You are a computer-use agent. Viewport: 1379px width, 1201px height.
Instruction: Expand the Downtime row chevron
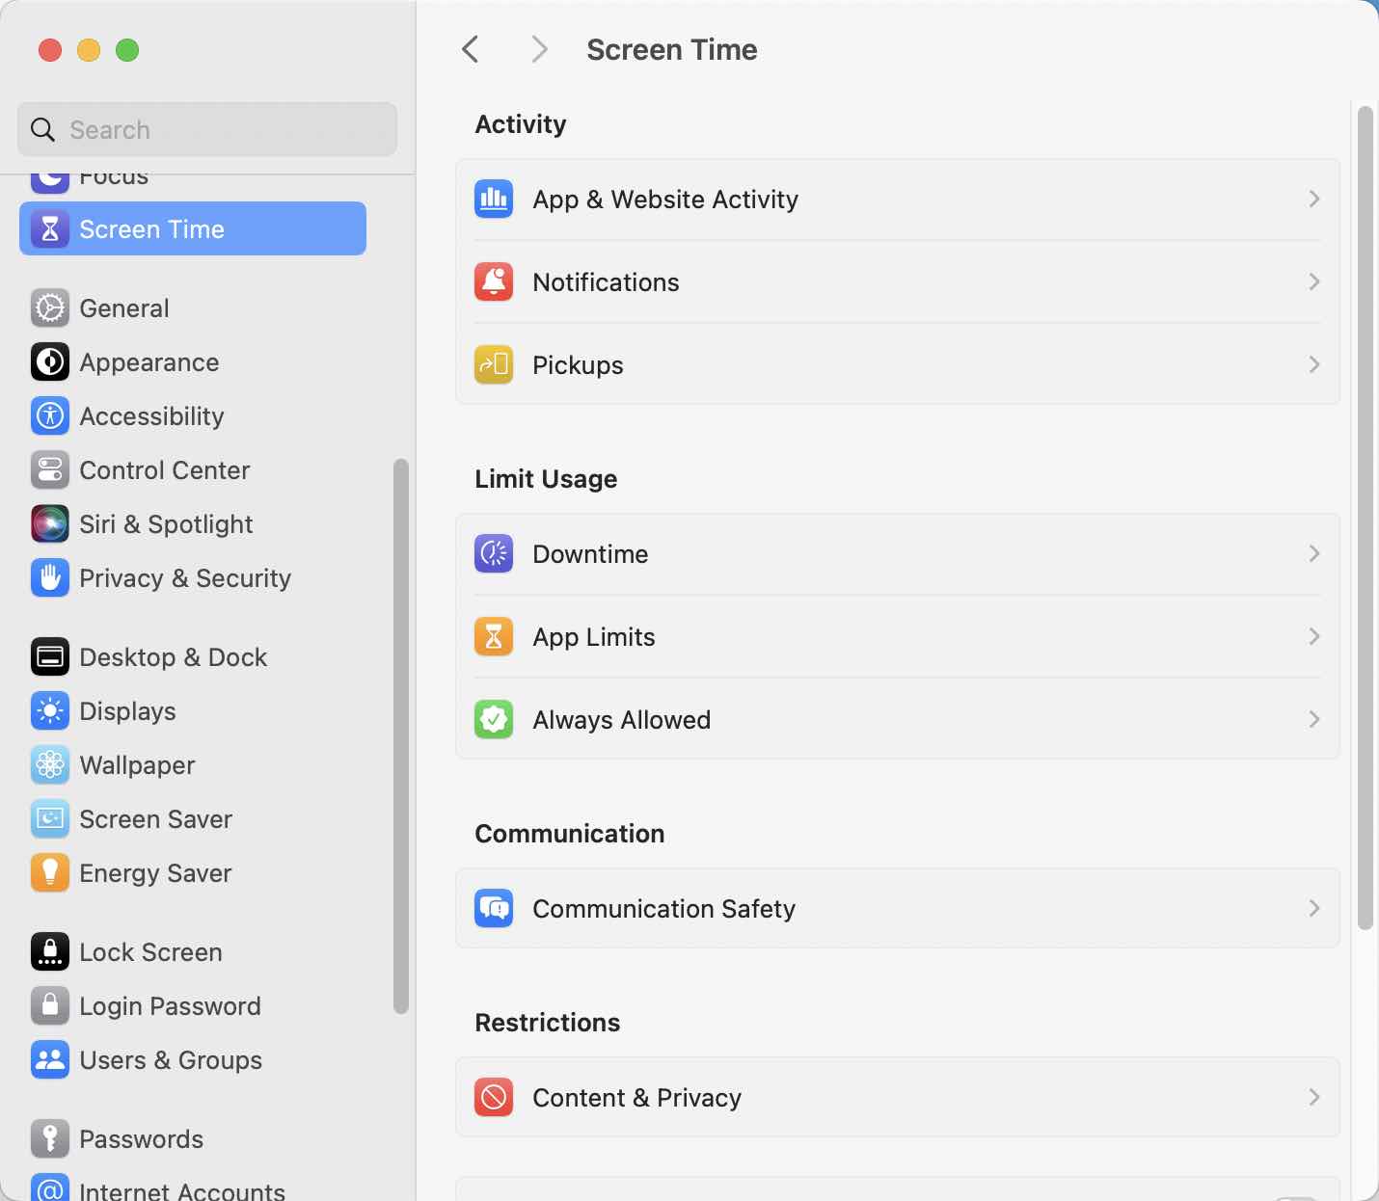[x=1313, y=553]
